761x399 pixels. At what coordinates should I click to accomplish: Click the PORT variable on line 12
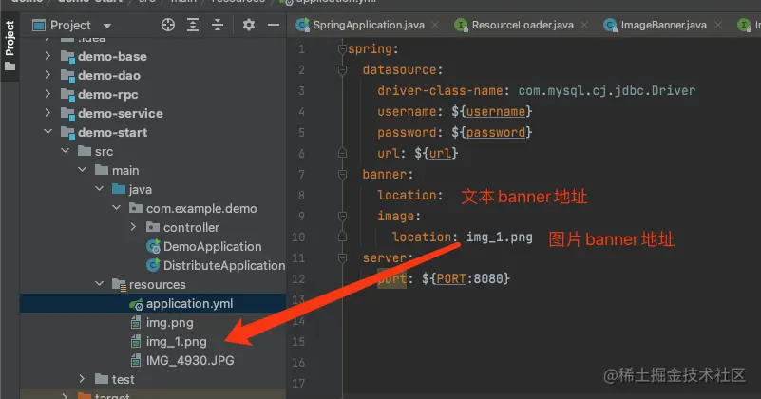(450, 278)
